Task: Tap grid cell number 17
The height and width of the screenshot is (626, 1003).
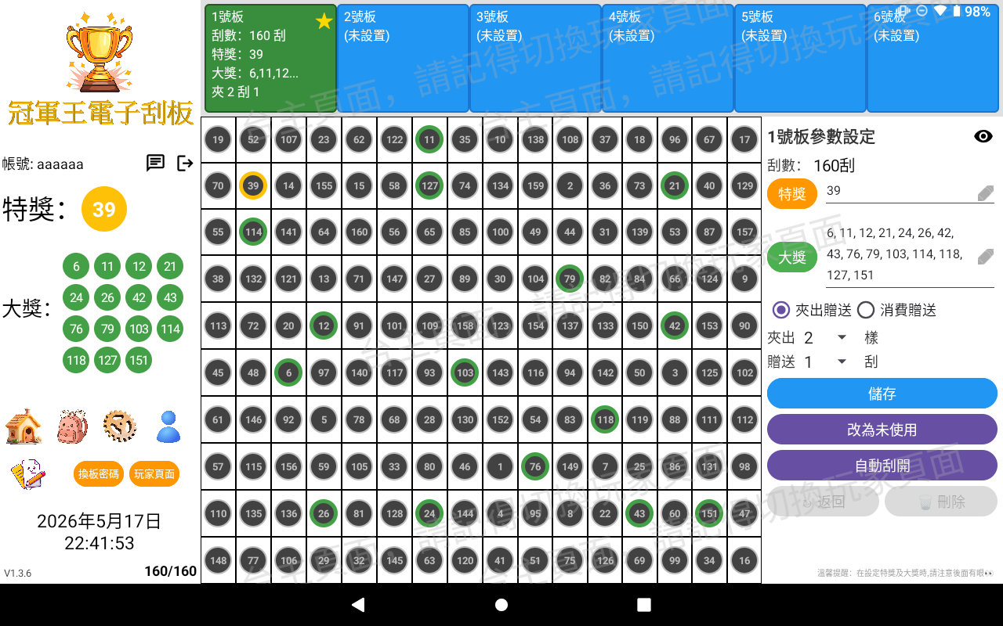Action: tap(744, 140)
